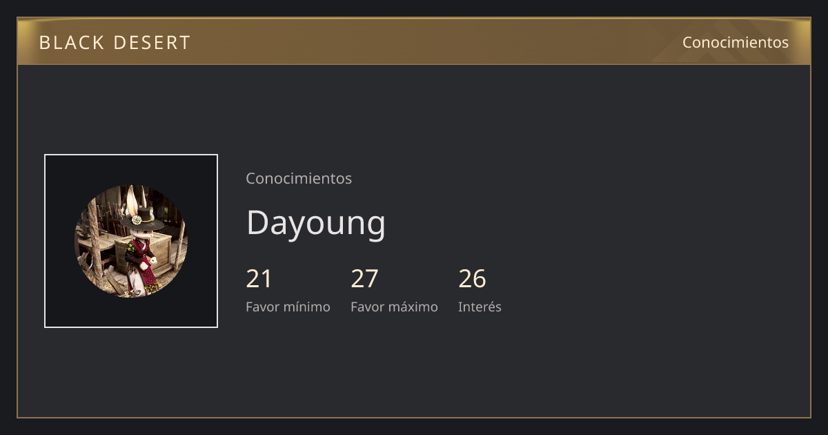Viewport: 828px width, 435px height.
Task: Click the Dayoung name heading
Action: (316, 223)
